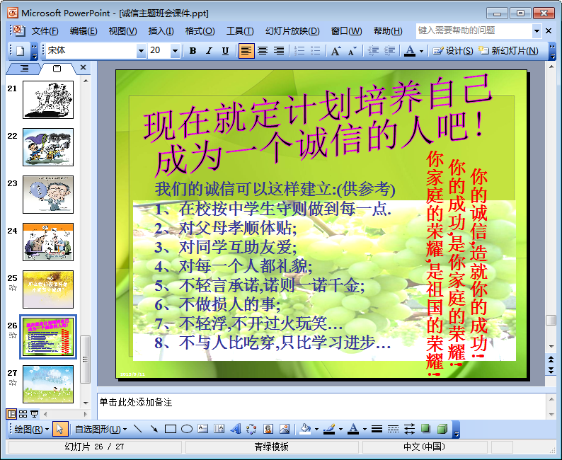This screenshot has height=460, width=562.
Task: Select slide 23 thumbnail
Action: click(x=48, y=195)
